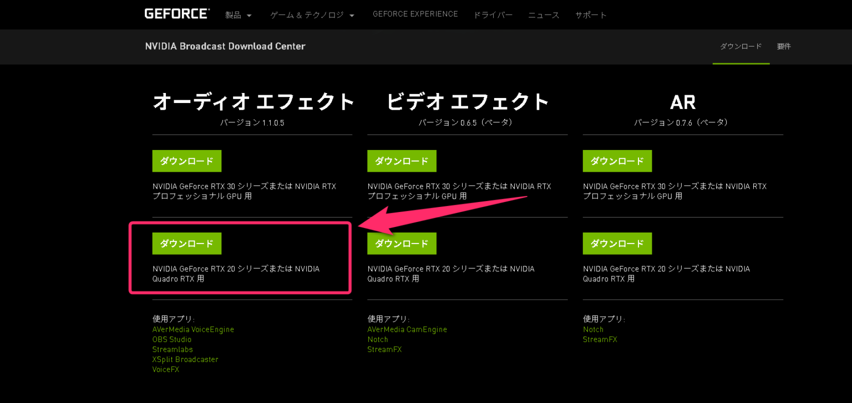Open Notch link under ビデオ エフェクト

pyautogui.click(x=378, y=339)
